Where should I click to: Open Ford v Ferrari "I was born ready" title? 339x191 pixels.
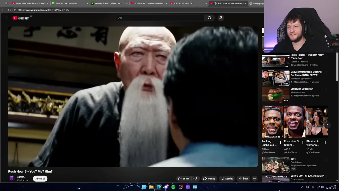[x=307, y=57]
